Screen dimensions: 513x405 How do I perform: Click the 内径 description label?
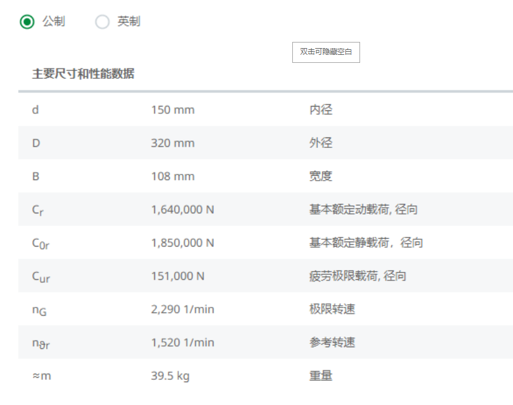click(321, 110)
